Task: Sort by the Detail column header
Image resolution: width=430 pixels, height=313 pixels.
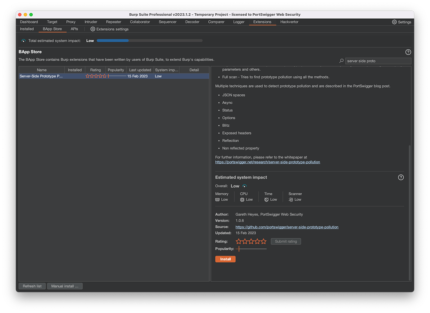Action: pos(194,70)
